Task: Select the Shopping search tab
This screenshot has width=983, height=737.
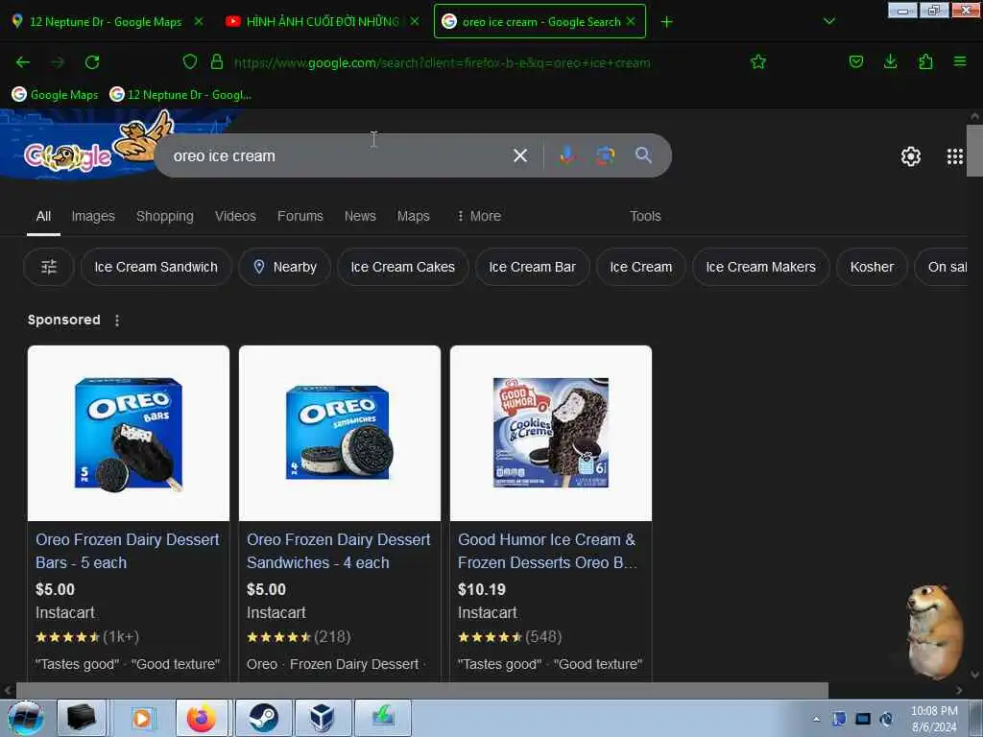Action: coord(165,216)
